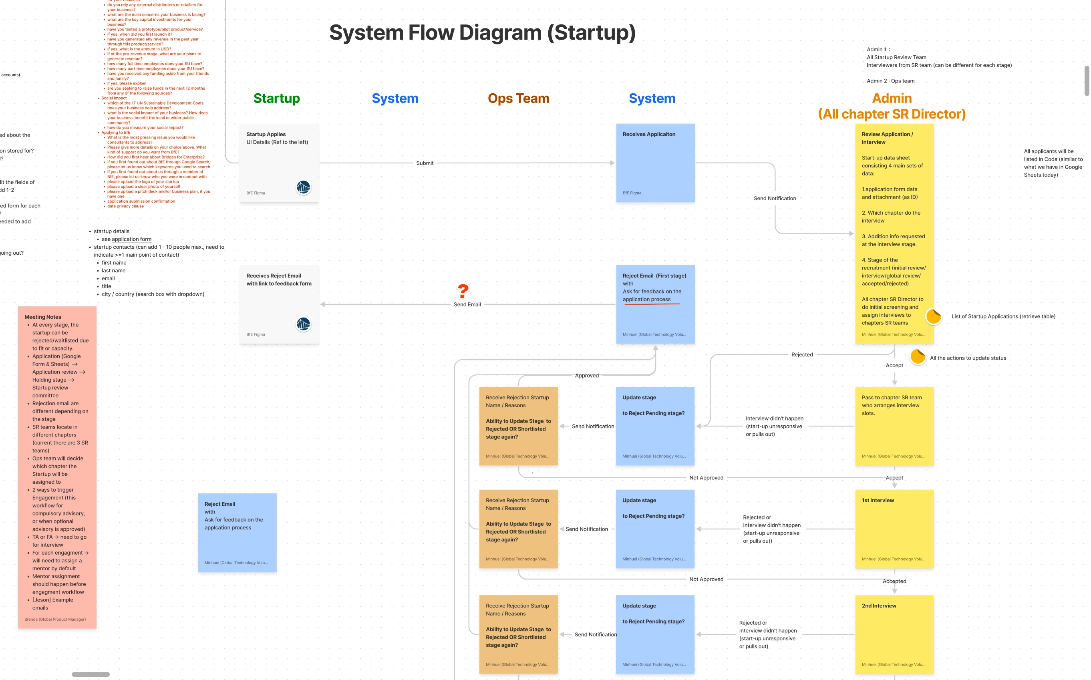Click the horizontal scrollbar thumb
Screen dimensions: 1091x680
coord(91,674)
